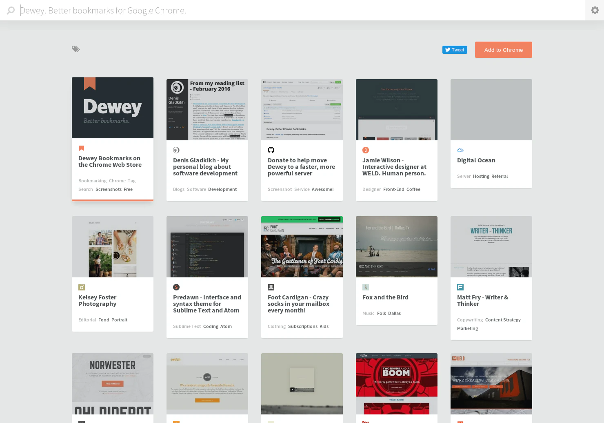Filter by the Screenshots tag on Dewey card
Screen dimensions: 604x423
pos(109,189)
